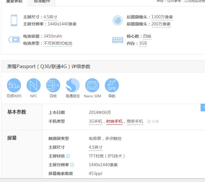
Task: Open the 商务手机 link
Action: 135,121
